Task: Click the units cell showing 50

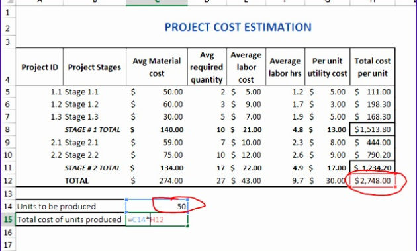Action: (x=157, y=207)
